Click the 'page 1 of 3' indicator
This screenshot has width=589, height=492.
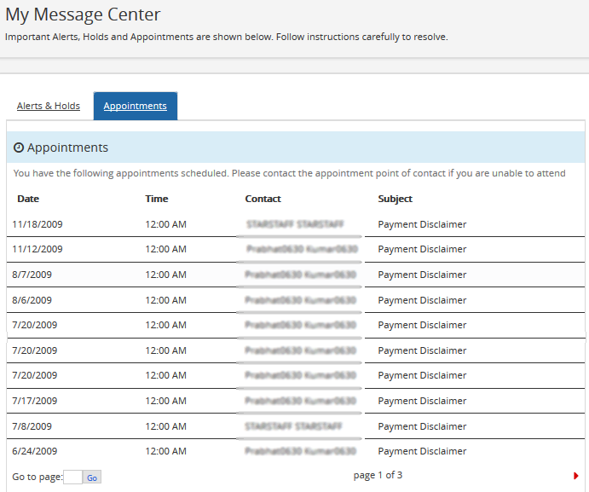pyautogui.click(x=378, y=475)
